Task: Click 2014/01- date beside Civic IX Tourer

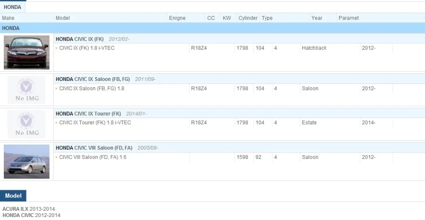Action: (x=136, y=114)
